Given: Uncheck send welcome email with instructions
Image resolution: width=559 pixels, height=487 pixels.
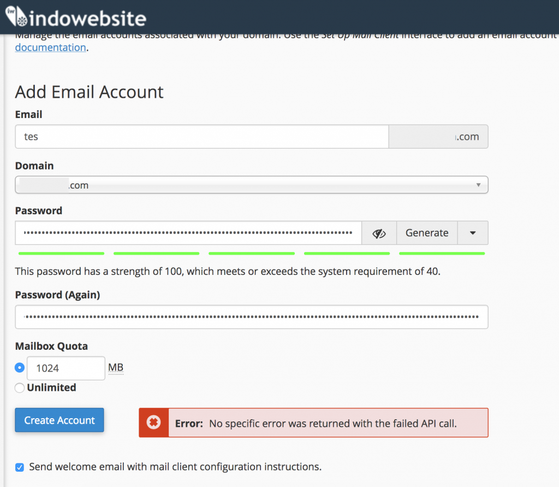Looking at the screenshot, I should click(x=19, y=467).
